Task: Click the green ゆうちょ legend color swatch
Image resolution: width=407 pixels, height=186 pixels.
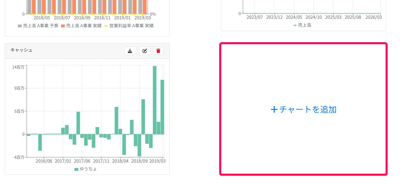Action: (76, 169)
